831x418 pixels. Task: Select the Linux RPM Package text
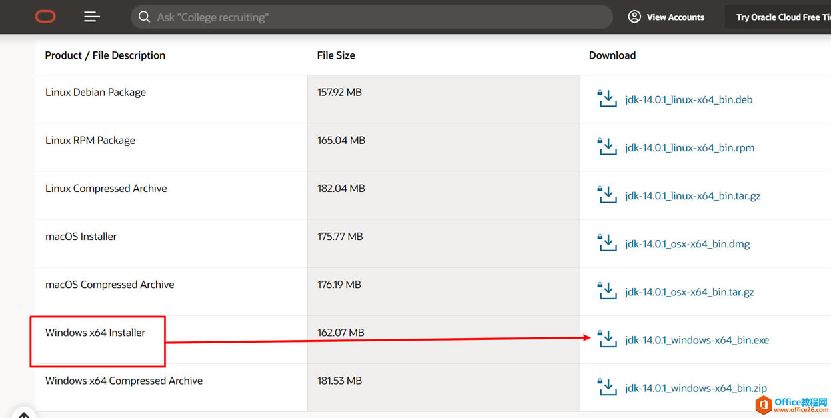90,140
